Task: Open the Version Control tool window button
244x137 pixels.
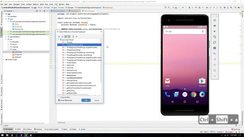Action: tap(52, 129)
